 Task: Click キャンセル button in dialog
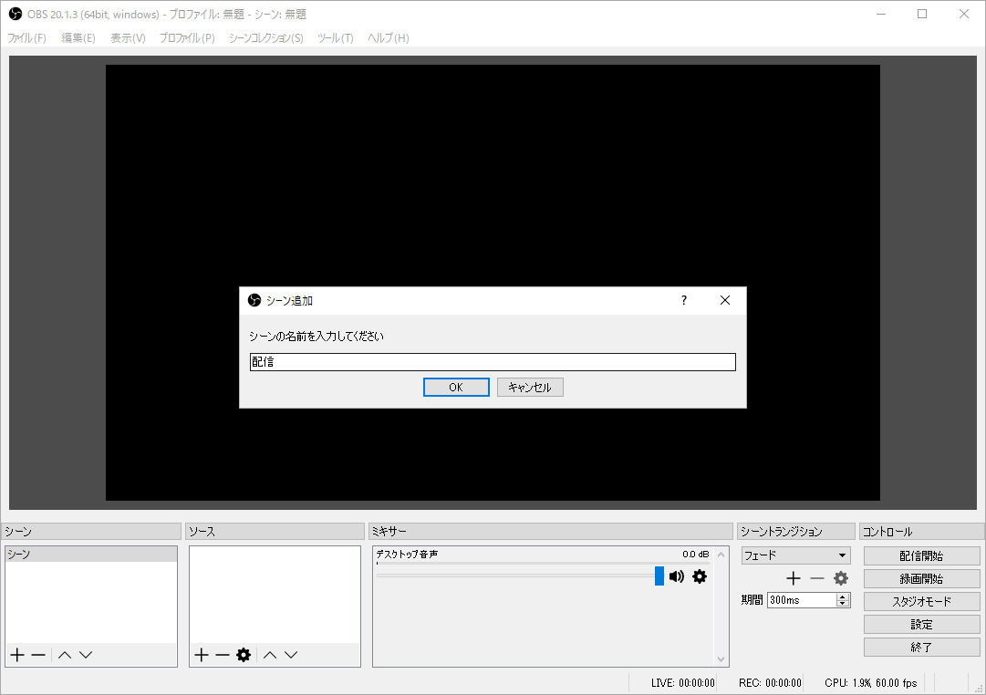pyautogui.click(x=530, y=388)
